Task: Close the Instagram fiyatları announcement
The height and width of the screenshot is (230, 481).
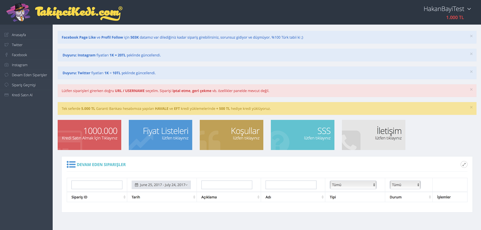Action: coord(471,54)
